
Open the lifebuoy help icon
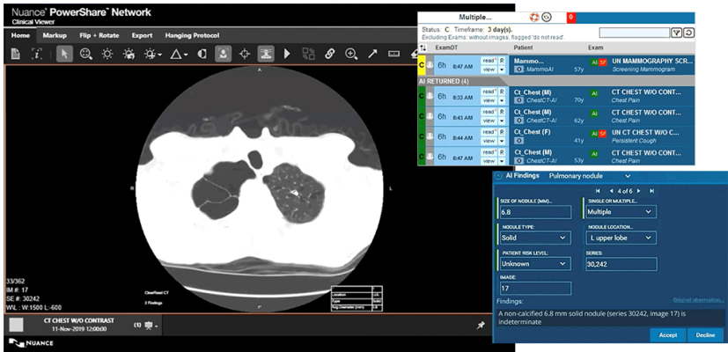[533, 17]
